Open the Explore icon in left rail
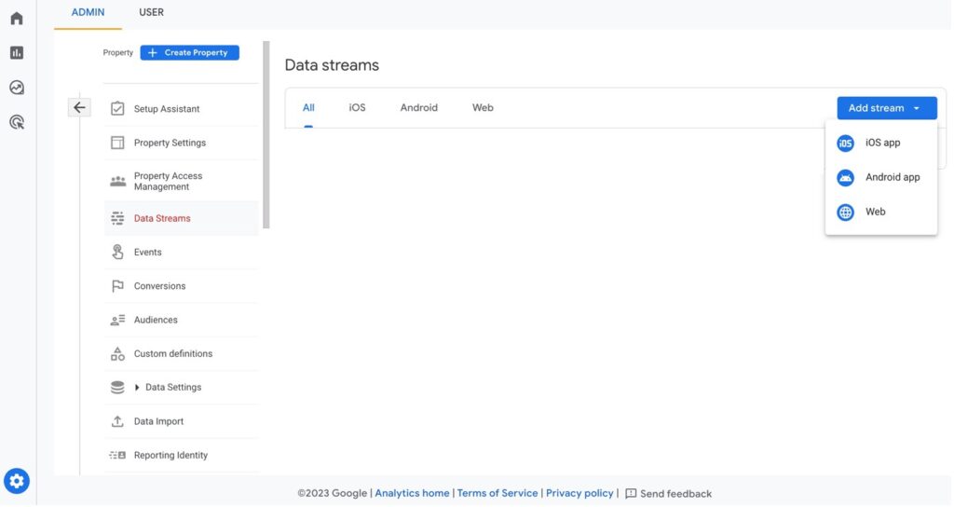The width and height of the screenshot is (954, 507). click(x=17, y=88)
